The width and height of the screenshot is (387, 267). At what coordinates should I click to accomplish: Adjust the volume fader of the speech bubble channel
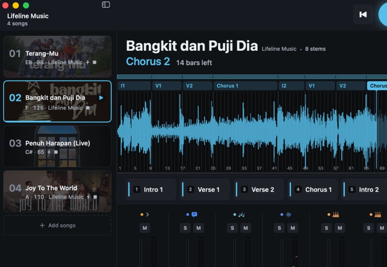coord(188,252)
